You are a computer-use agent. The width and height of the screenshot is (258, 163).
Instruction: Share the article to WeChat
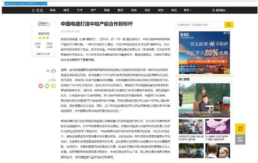pos(47,86)
